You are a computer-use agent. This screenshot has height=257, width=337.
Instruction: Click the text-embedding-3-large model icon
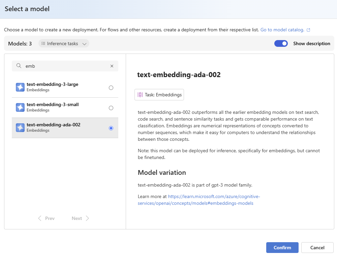point(20,87)
